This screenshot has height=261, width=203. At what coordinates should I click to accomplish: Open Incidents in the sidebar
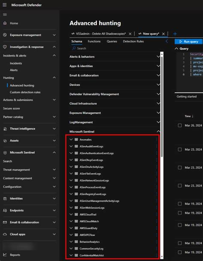[x=16, y=63]
